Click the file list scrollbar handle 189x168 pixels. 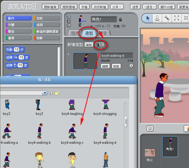[x=126, y=121]
